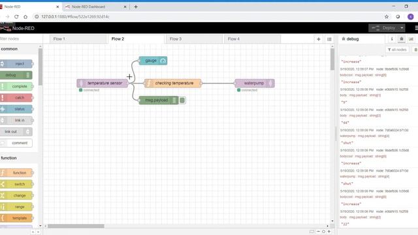Select the msg.payload debug node
The height and width of the screenshot is (235, 418).
[159, 100]
